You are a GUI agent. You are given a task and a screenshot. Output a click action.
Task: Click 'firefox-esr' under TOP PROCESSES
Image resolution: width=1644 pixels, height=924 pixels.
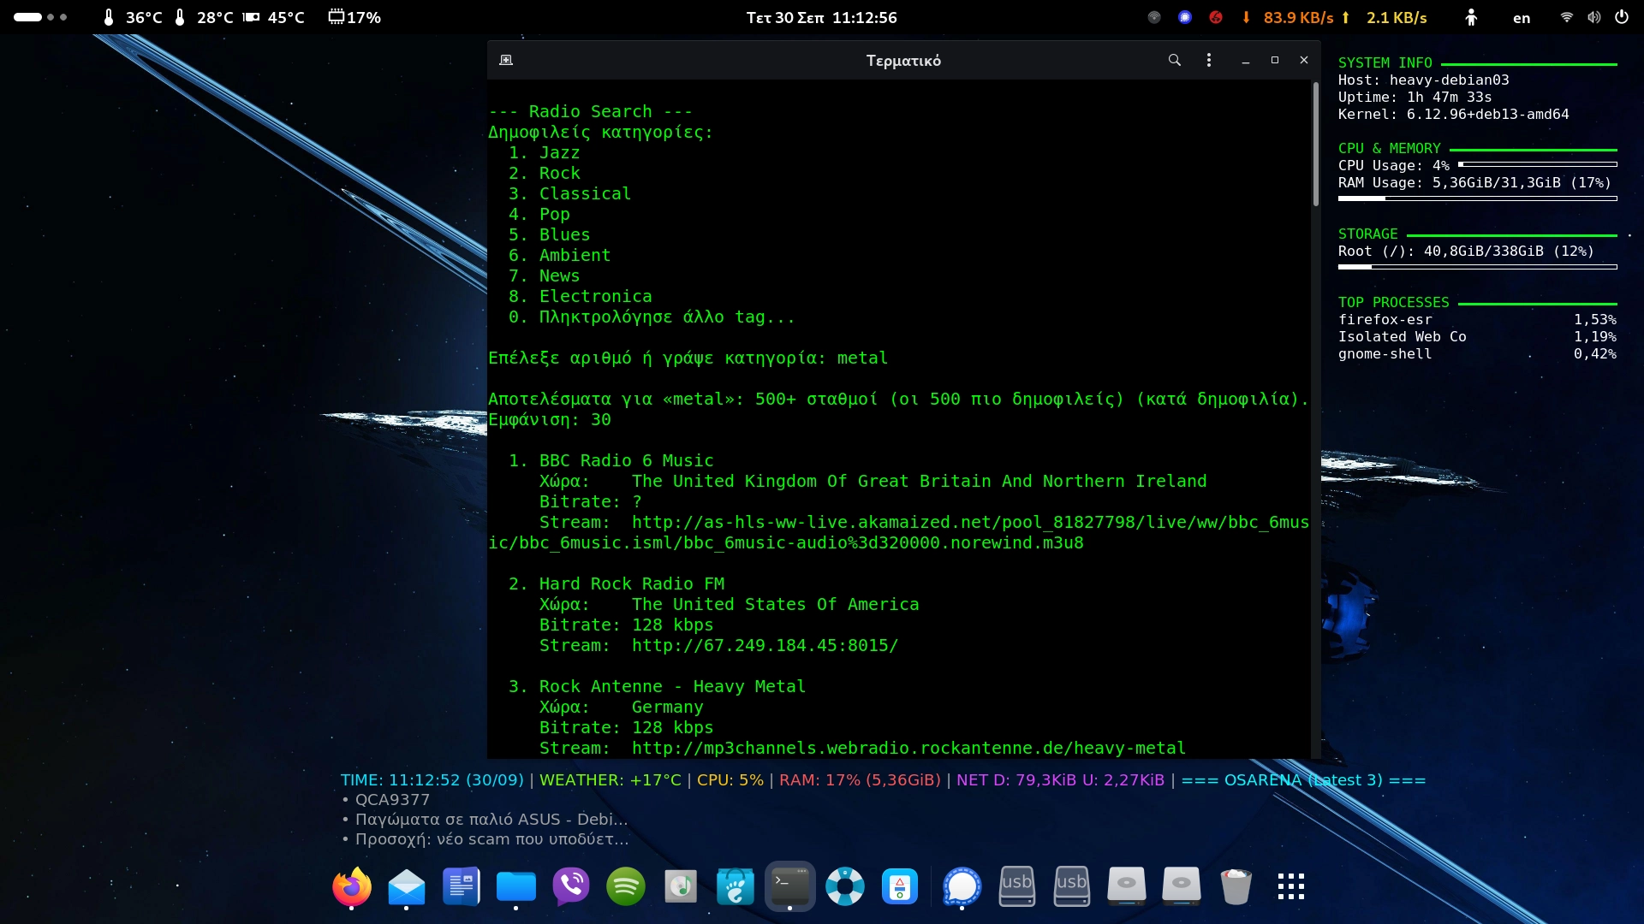pos(1385,320)
